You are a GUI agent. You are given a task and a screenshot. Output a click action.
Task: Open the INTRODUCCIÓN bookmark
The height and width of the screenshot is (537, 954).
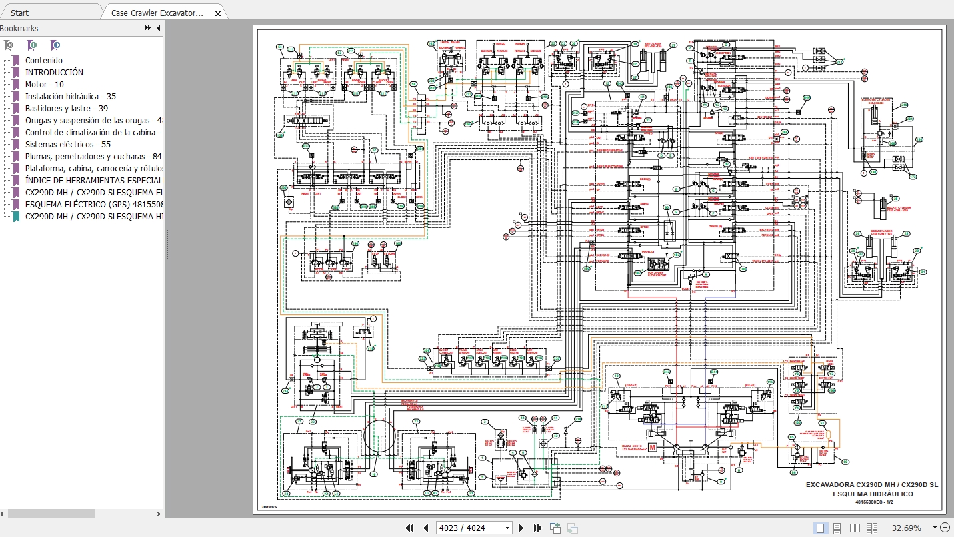(x=55, y=72)
